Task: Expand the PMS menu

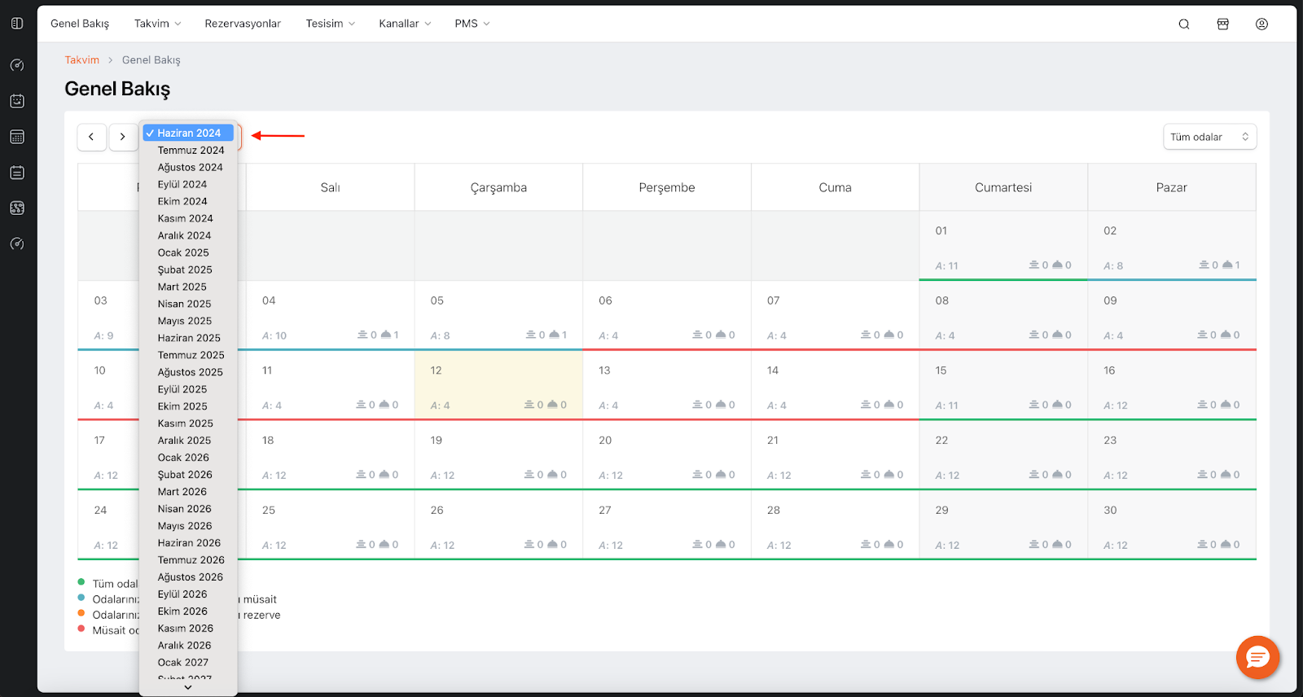Action: [472, 24]
